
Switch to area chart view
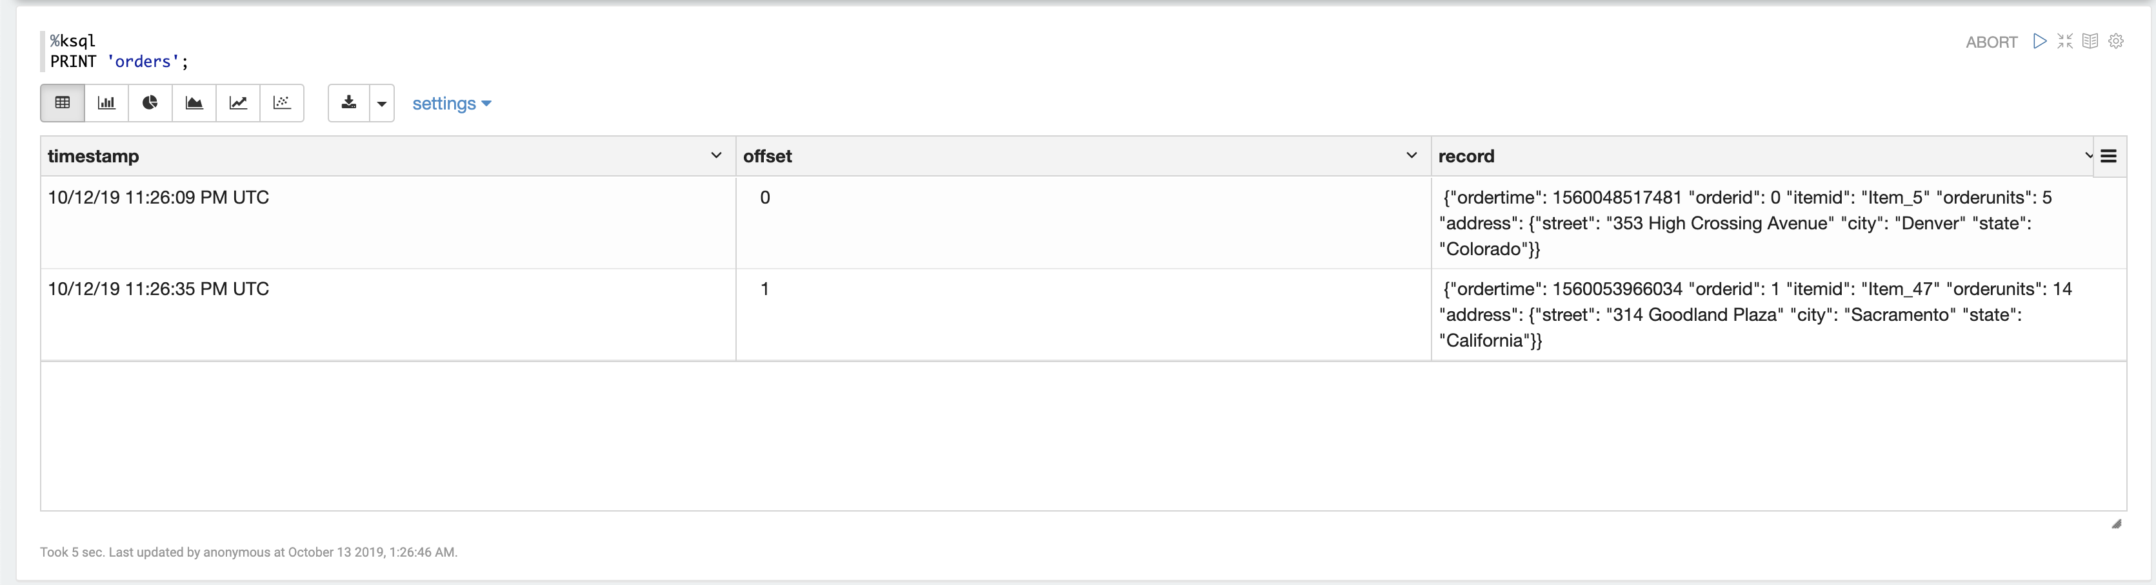[x=194, y=103]
